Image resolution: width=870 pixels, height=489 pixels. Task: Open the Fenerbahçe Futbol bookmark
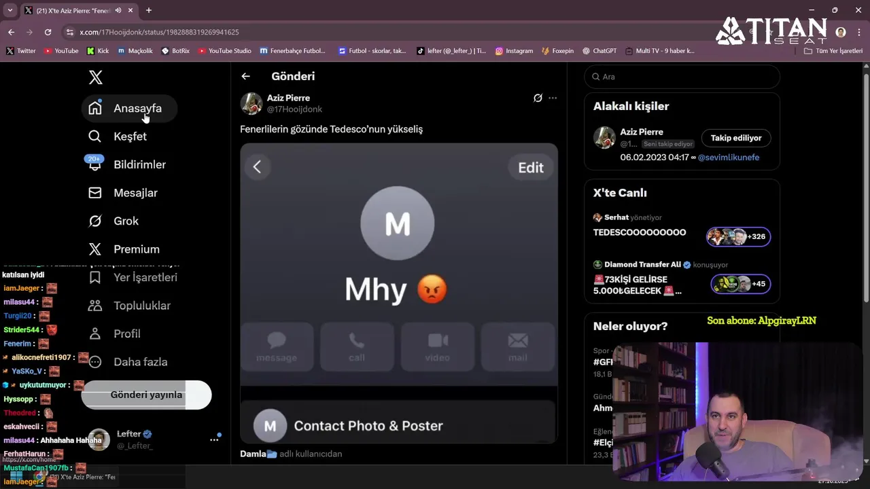click(x=293, y=51)
